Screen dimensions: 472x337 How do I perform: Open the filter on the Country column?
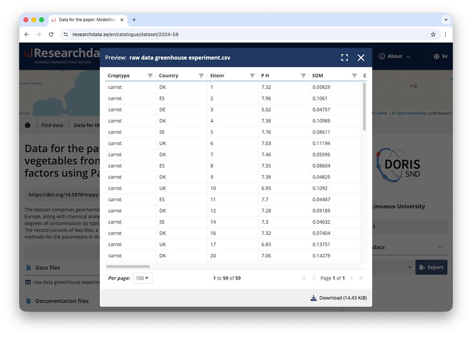(x=201, y=75)
